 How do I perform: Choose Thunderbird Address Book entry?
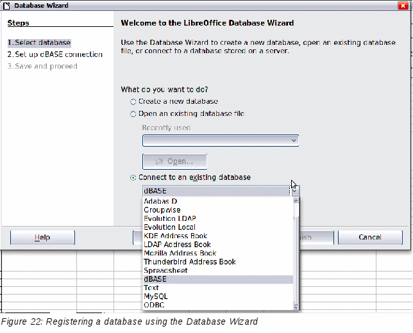[218, 262]
